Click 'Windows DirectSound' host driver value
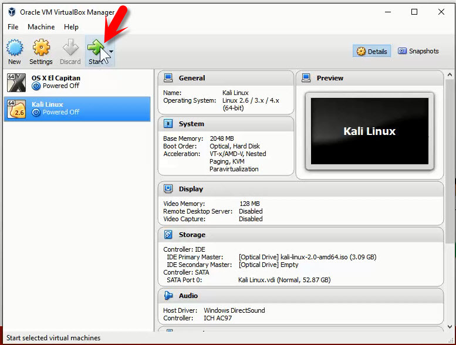Image resolution: width=456 pixels, height=345 pixels. (234, 310)
